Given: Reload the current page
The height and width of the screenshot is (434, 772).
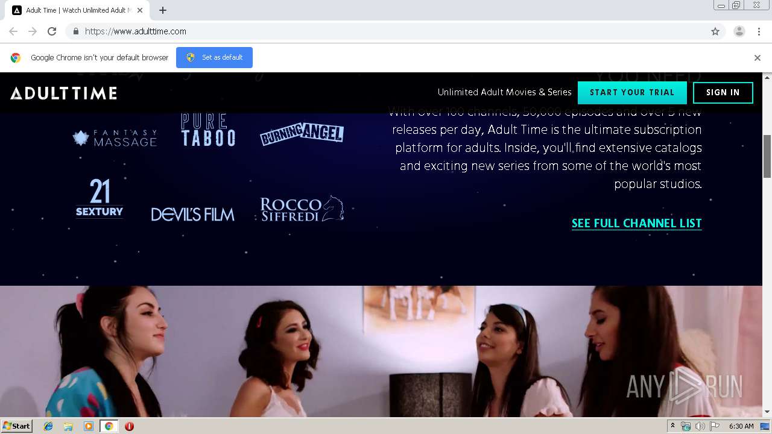Looking at the screenshot, I should (52, 31).
